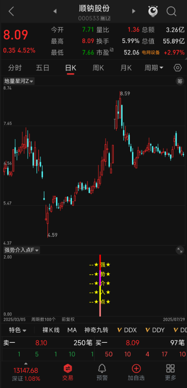This screenshot has width=187, height=388.
Task: Open 周期 period dropdown
Action: pyautogui.click(x=154, y=68)
